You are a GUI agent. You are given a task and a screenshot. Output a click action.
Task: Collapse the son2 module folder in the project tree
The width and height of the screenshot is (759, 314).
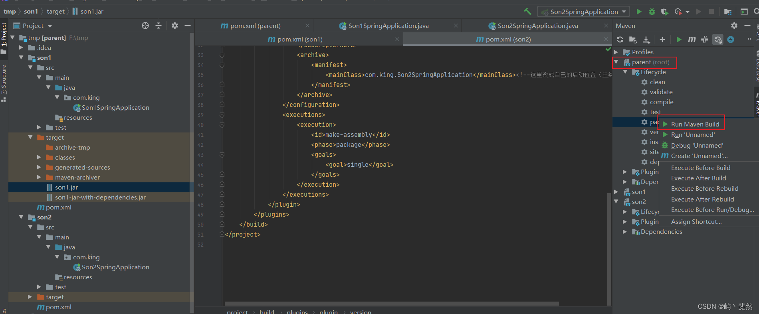(21, 217)
